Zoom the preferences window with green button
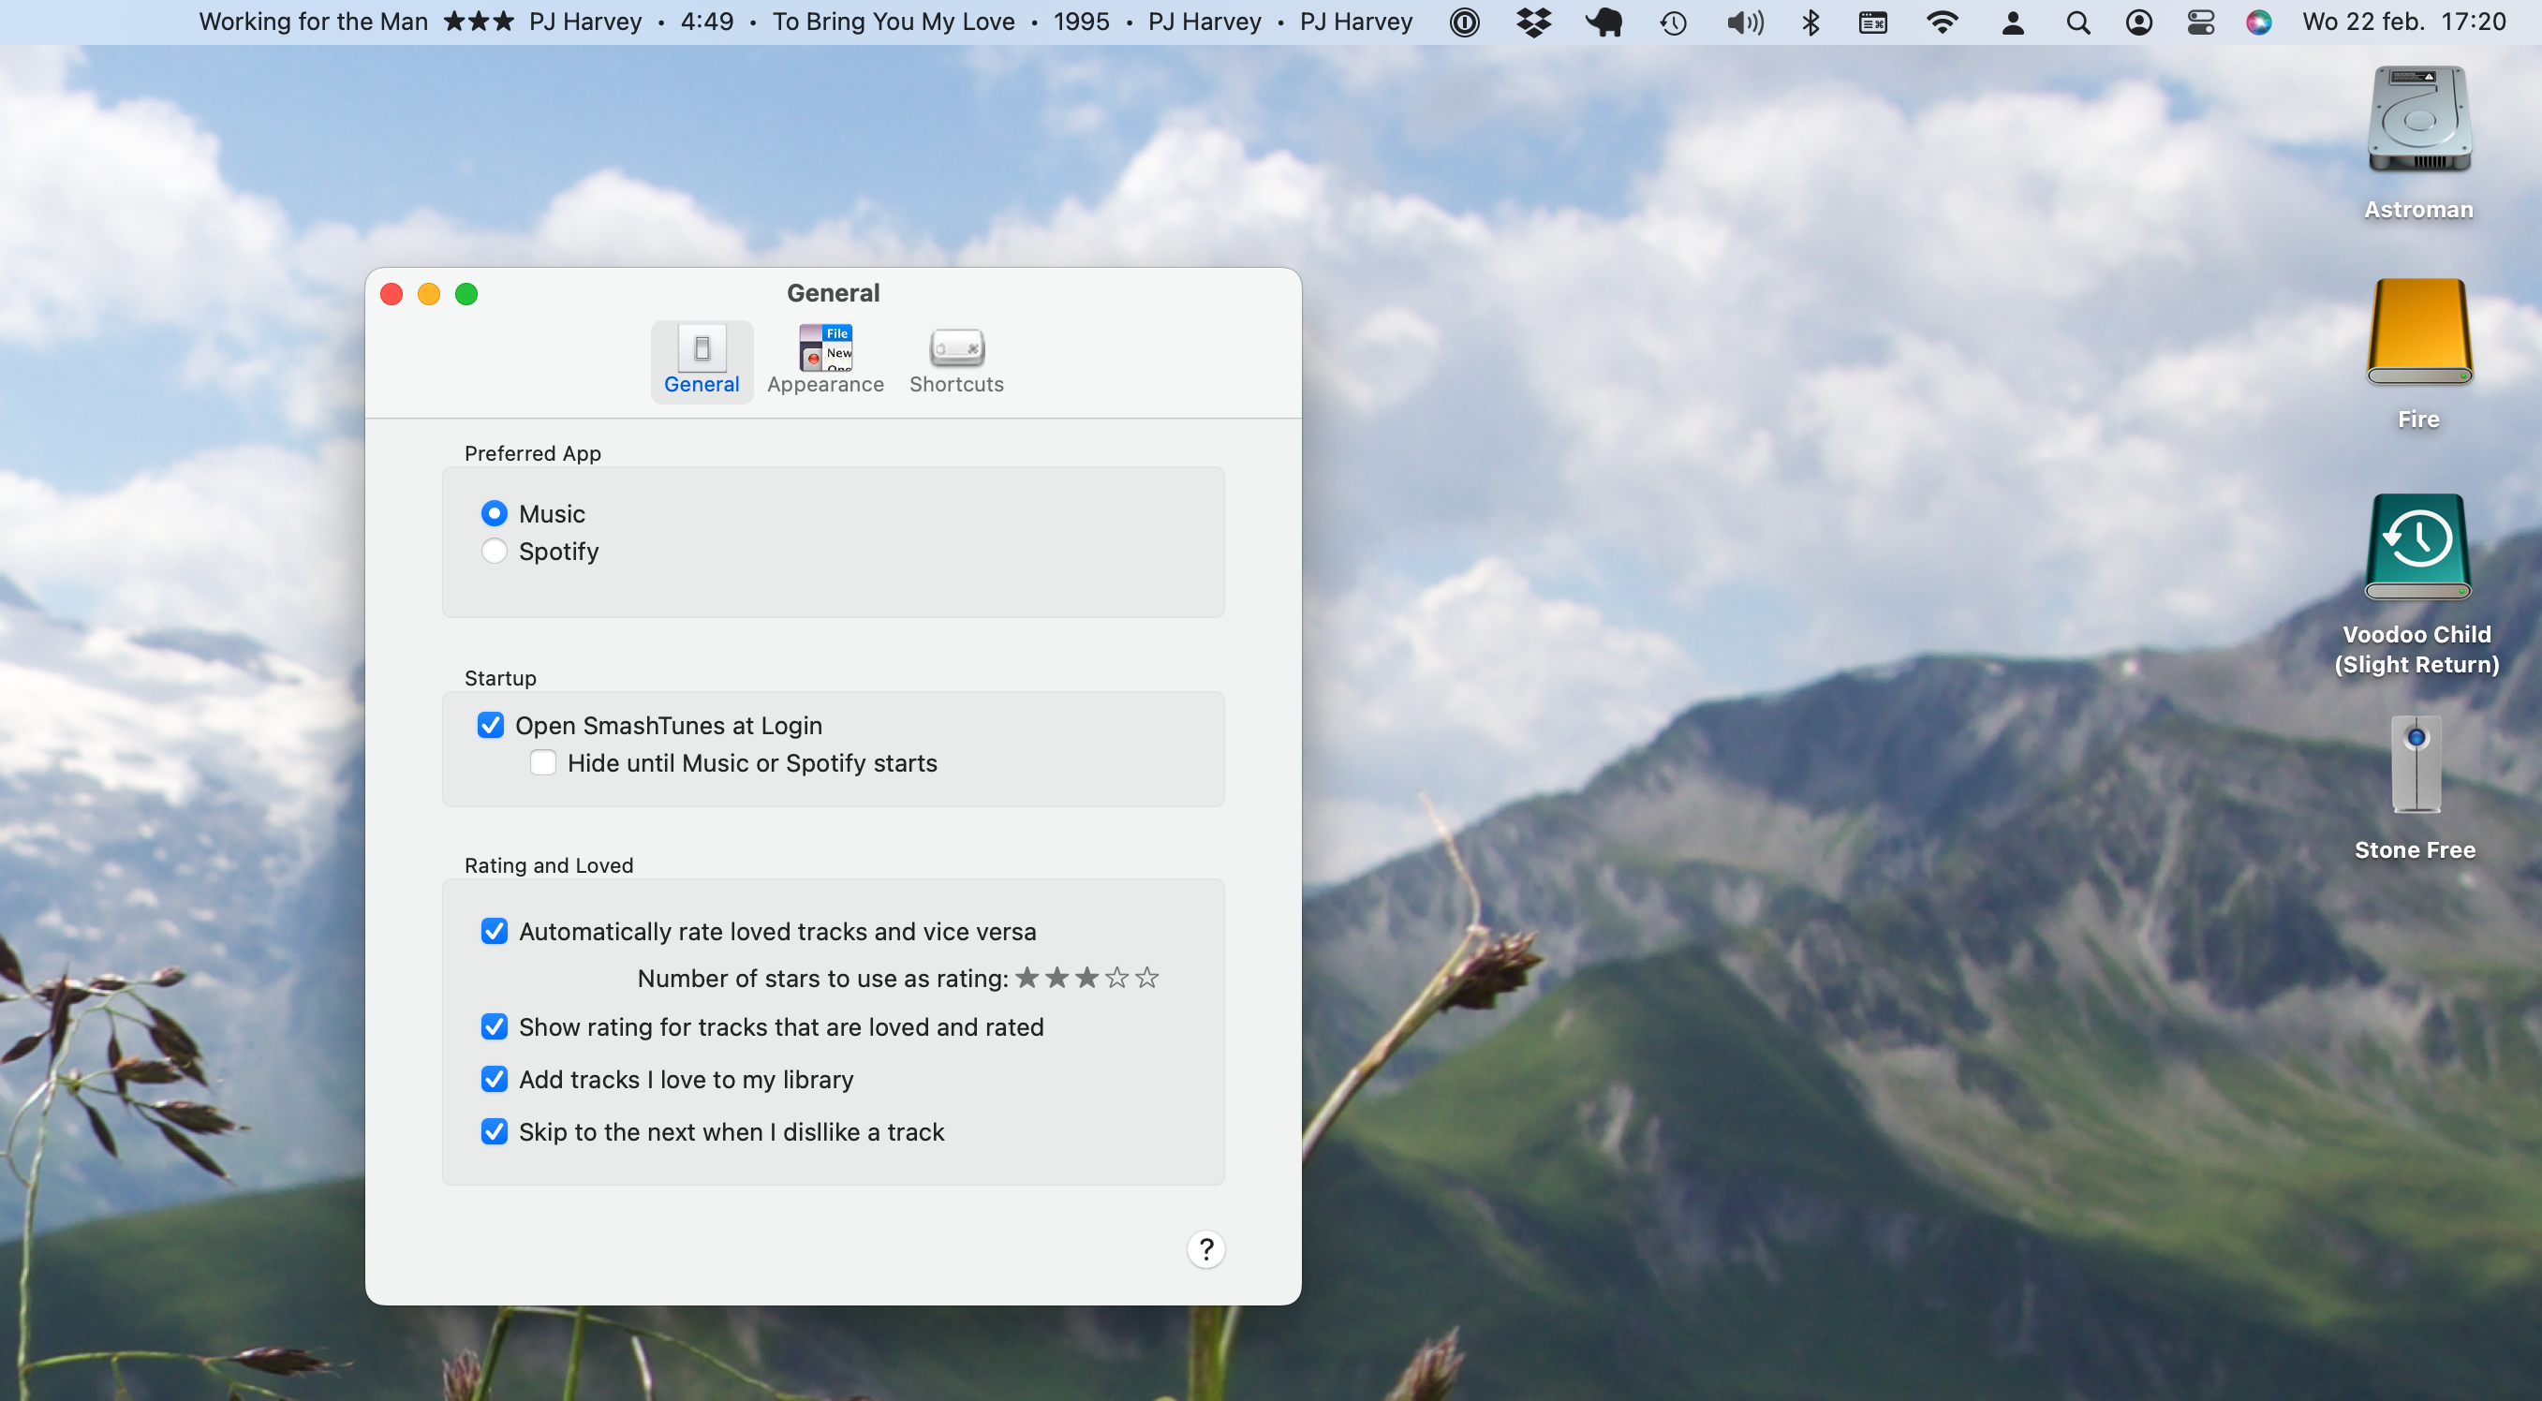Viewport: 2542px width, 1401px height. tap(466, 294)
